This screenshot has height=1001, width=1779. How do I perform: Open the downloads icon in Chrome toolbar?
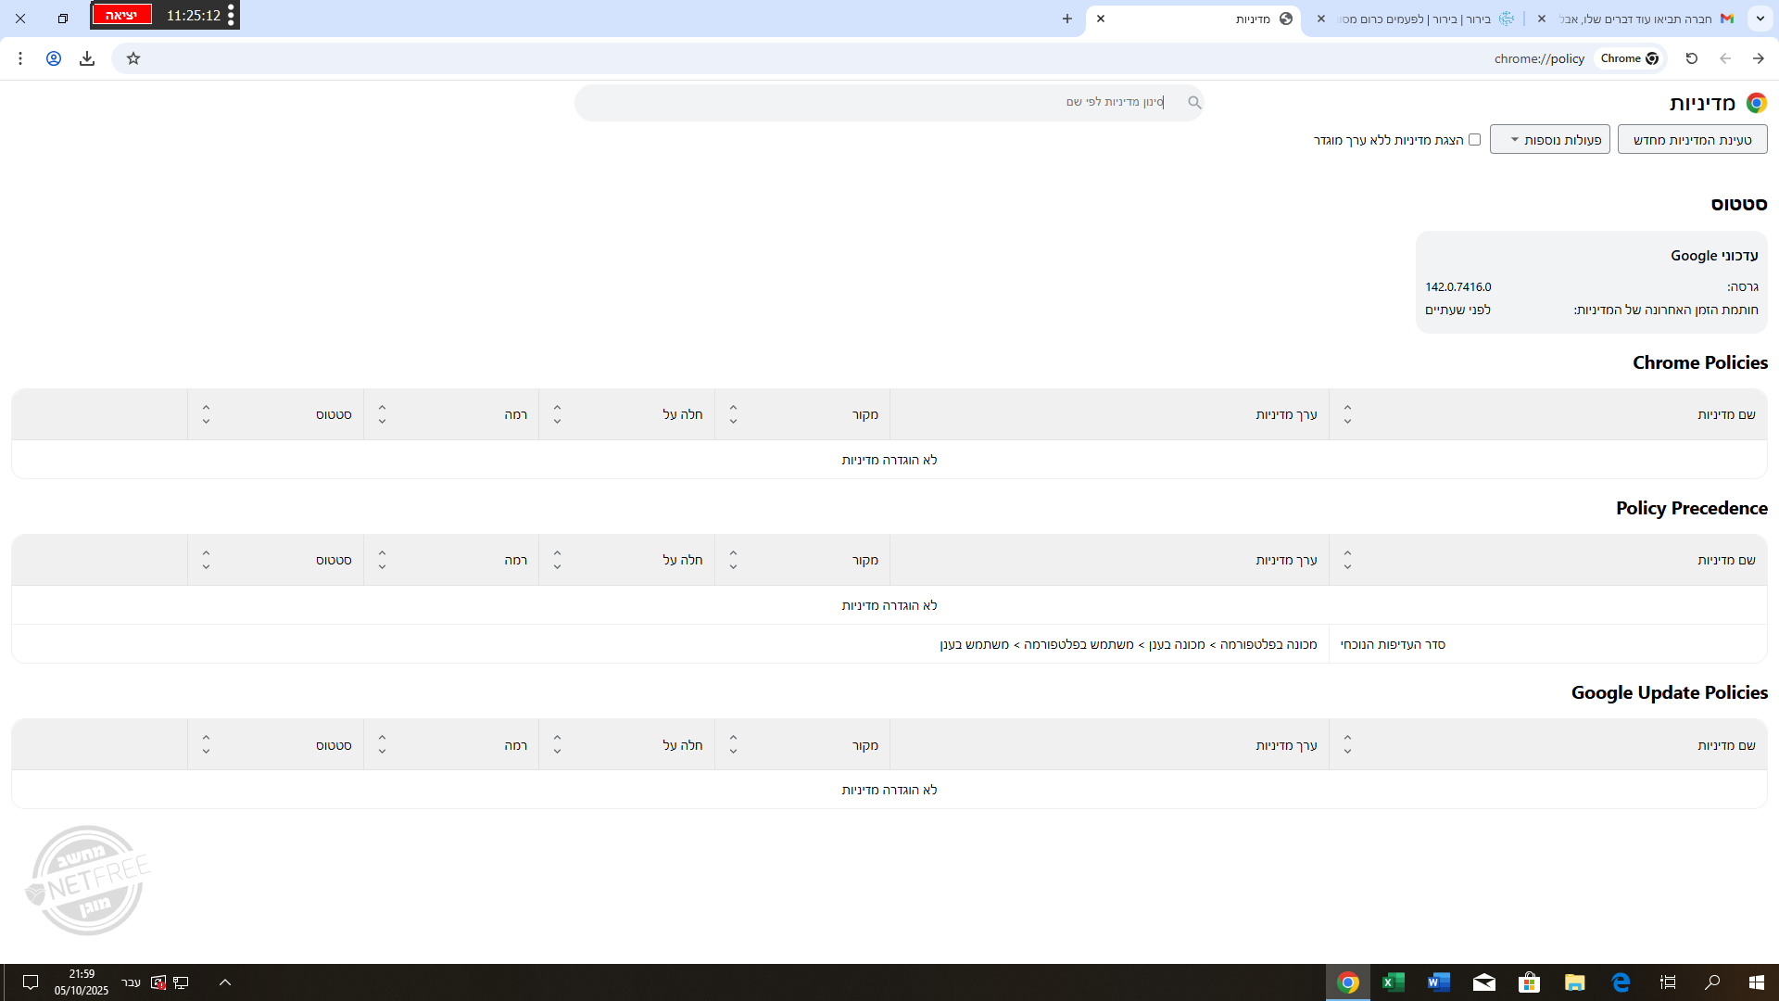click(87, 58)
